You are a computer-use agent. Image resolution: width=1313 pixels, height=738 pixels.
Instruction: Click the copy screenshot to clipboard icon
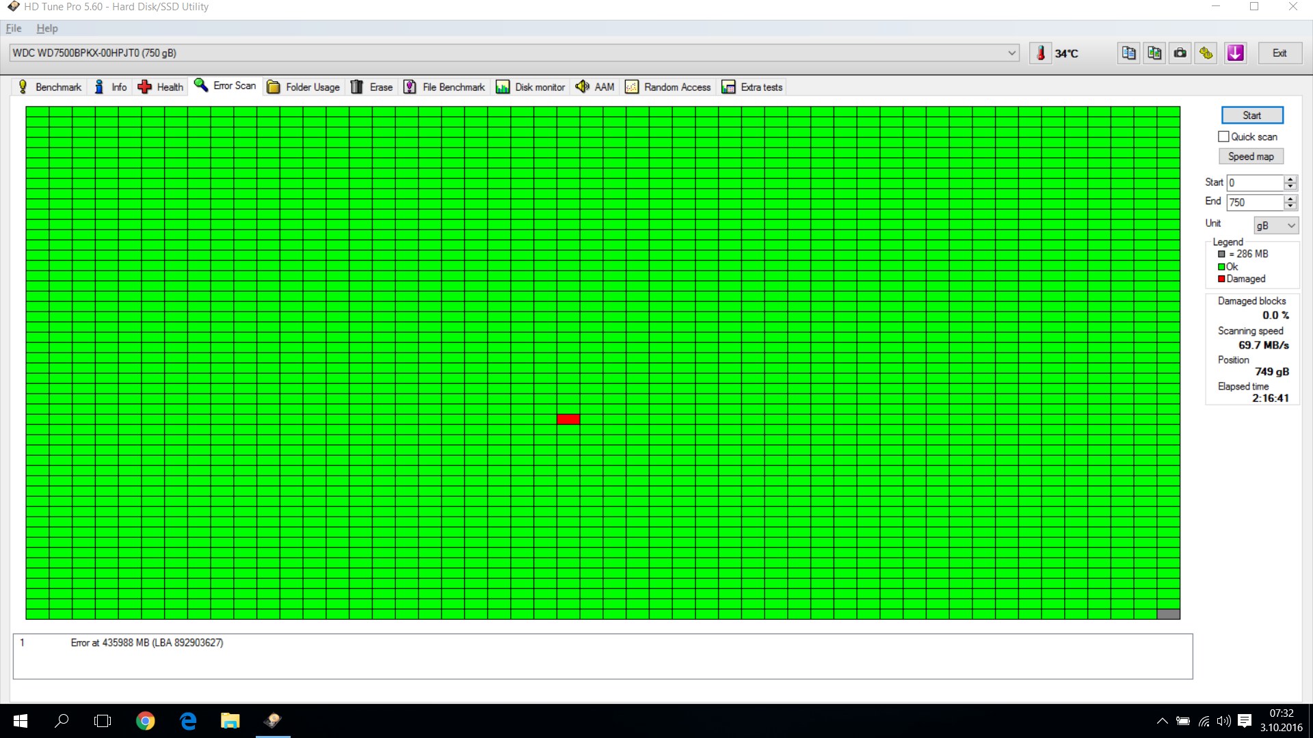[1154, 53]
